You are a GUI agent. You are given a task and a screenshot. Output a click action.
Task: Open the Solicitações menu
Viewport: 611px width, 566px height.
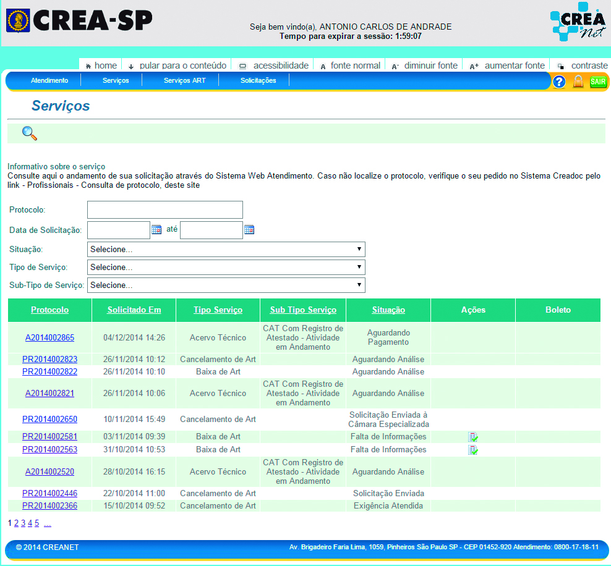pyautogui.click(x=258, y=80)
